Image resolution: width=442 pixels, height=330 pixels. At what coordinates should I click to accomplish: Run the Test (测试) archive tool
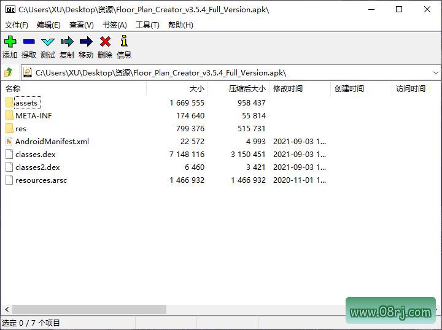(x=48, y=42)
